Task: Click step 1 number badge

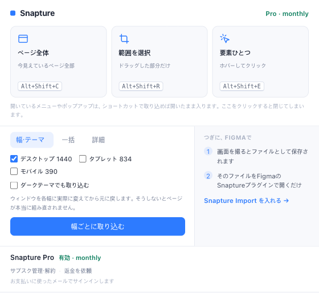Action: [x=208, y=152]
